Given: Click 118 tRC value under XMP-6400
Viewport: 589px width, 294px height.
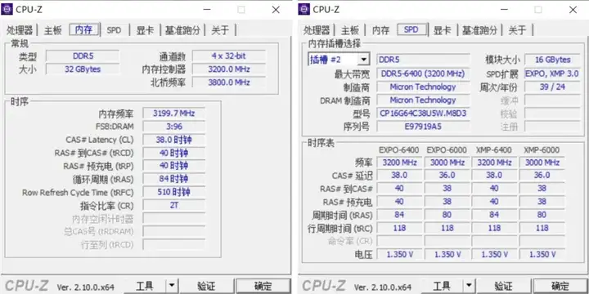Looking at the screenshot, I should tap(494, 228).
